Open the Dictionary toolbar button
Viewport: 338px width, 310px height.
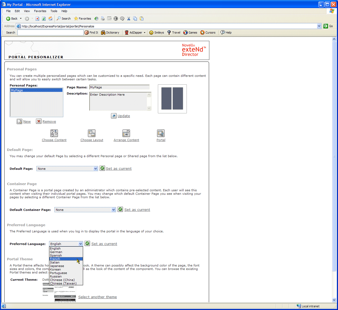(110, 33)
